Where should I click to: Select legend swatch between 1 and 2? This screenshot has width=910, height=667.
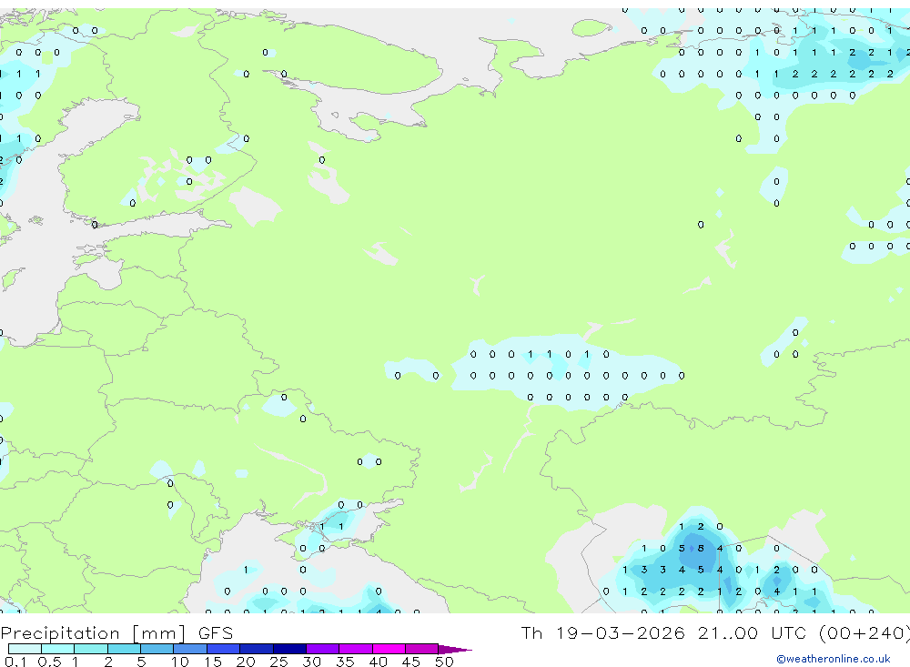(91, 649)
